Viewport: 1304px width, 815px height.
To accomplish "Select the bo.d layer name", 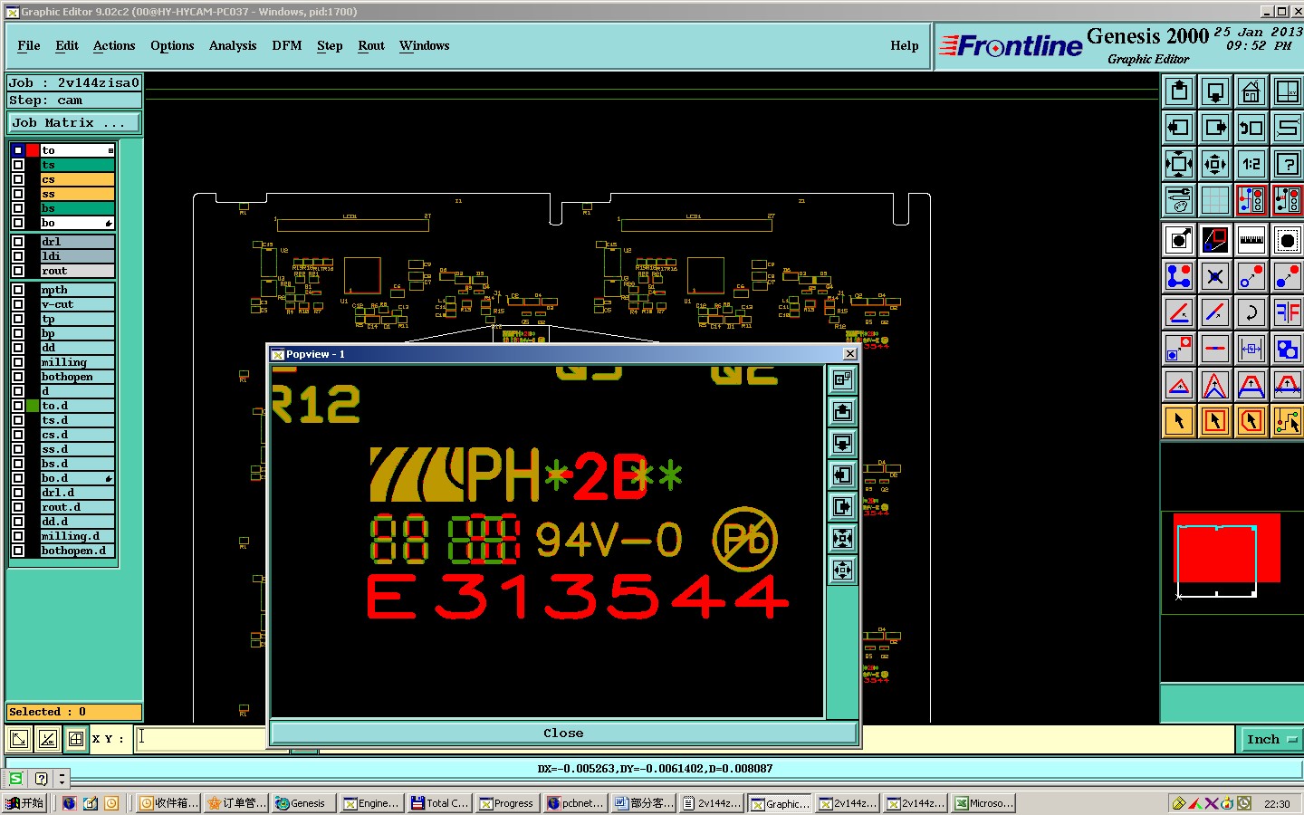I will (x=77, y=478).
